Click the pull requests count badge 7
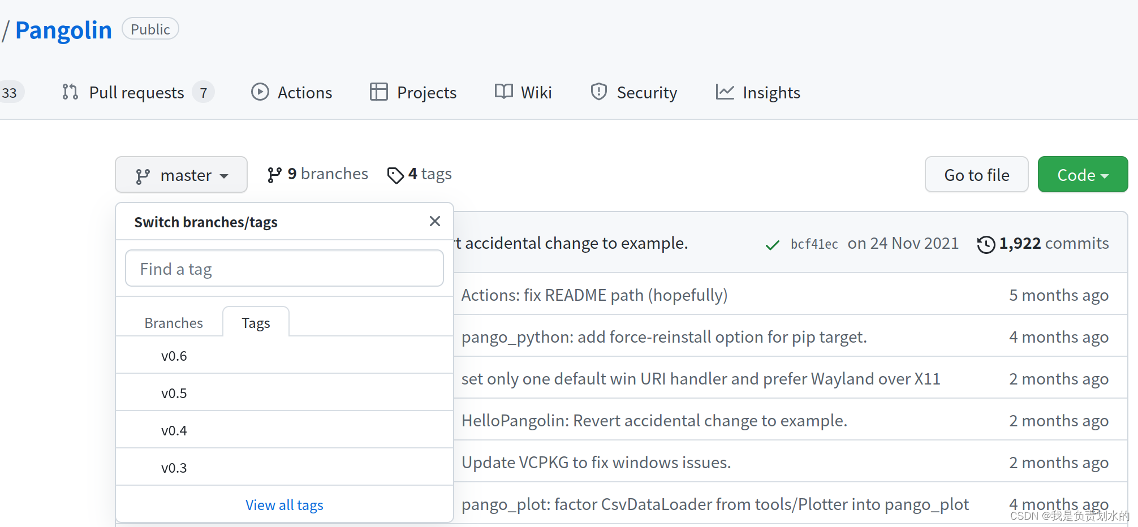Image resolution: width=1138 pixels, height=527 pixels. 203,92
